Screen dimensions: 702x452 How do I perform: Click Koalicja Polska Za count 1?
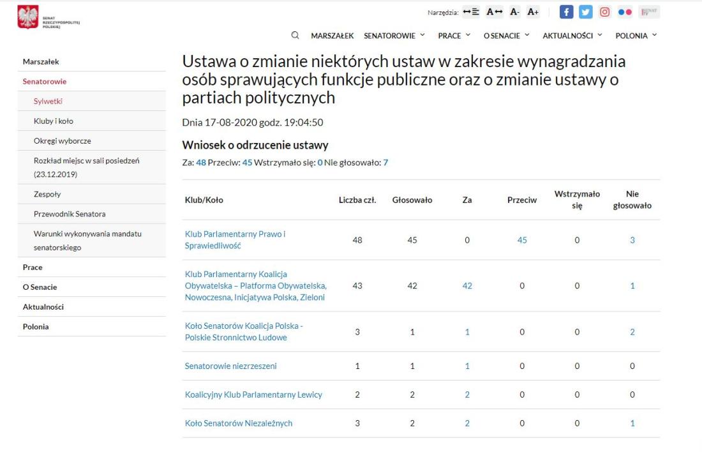[x=467, y=332]
